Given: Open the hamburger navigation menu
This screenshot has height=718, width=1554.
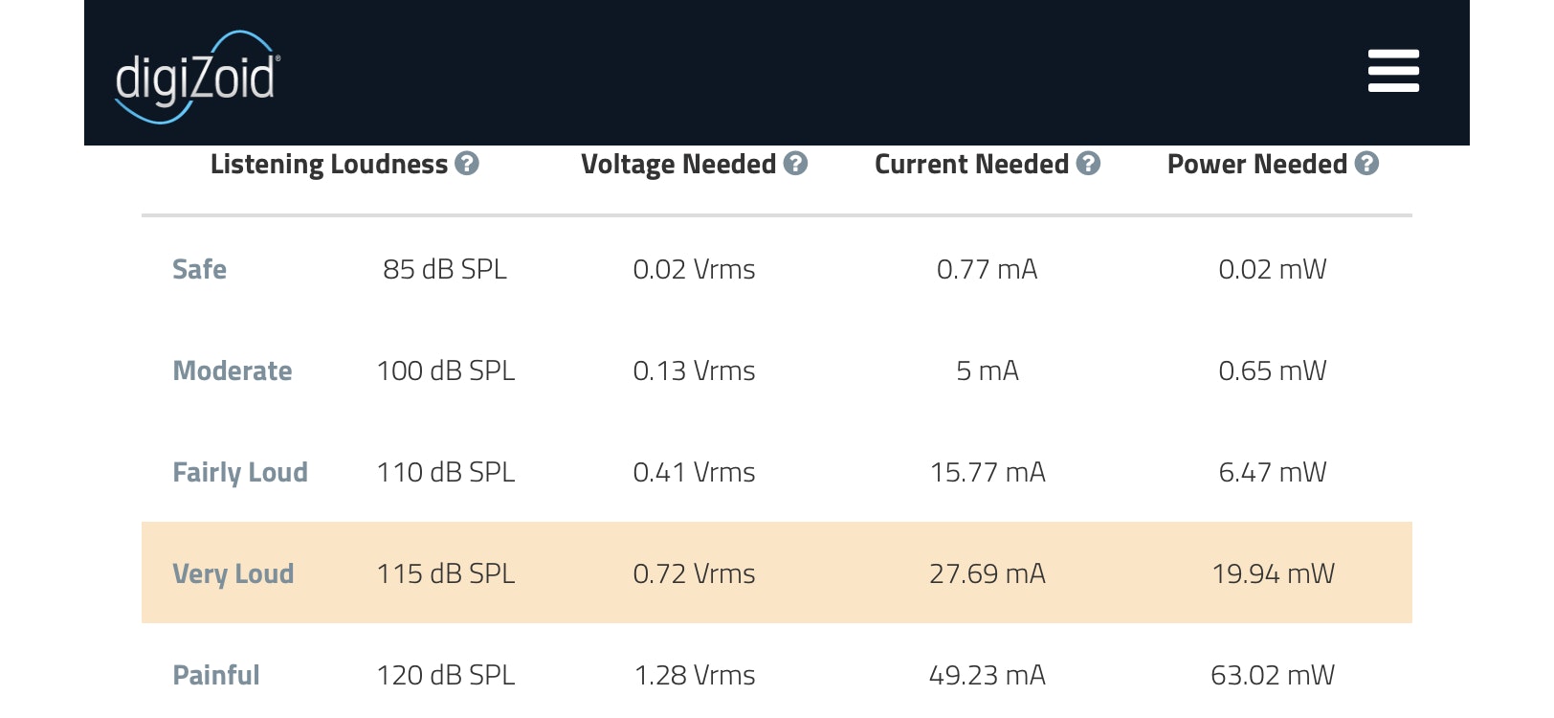Looking at the screenshot, I should pyautogui.click(x=1392, y=71).
